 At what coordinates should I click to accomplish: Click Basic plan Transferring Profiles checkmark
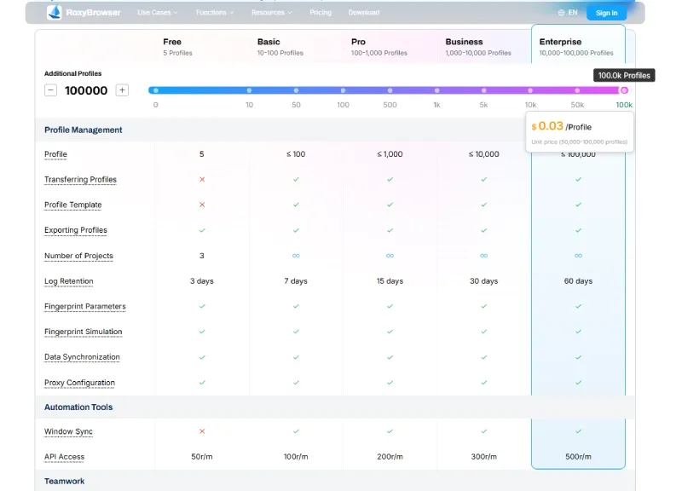pos(296,179)
